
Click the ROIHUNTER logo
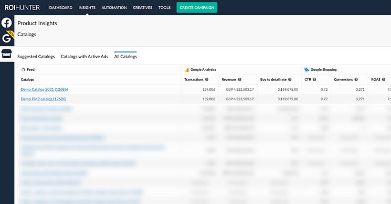22,7
